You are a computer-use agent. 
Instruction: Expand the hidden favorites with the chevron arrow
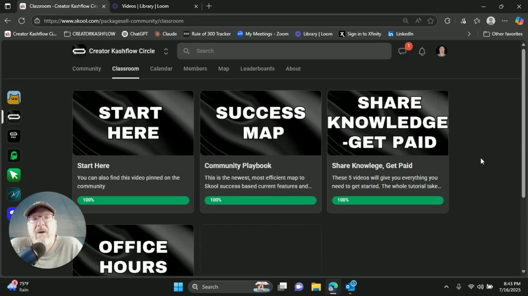pos(469,34)
